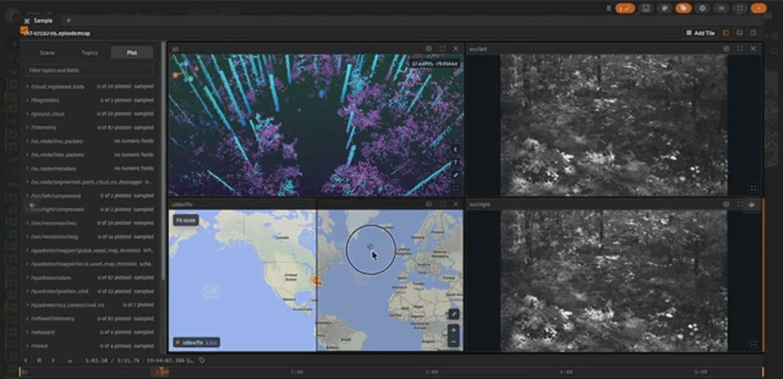Viewport: 783px width, 379px height.
Task: Click the stop playback button
Action: pos(39,360)
